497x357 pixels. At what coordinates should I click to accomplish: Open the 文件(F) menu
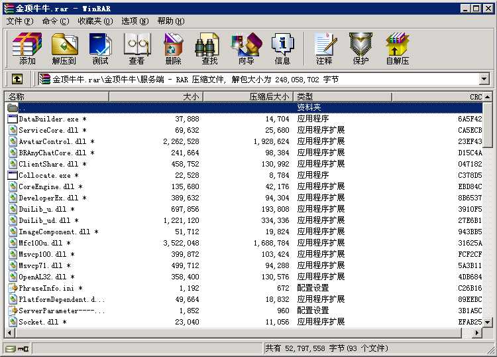[x=20, y=21]
